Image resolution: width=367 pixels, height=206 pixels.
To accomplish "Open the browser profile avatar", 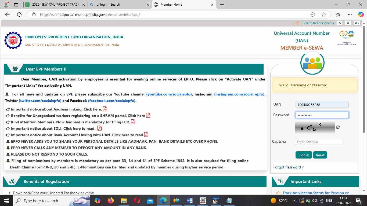I will click(x=6, y=5).
